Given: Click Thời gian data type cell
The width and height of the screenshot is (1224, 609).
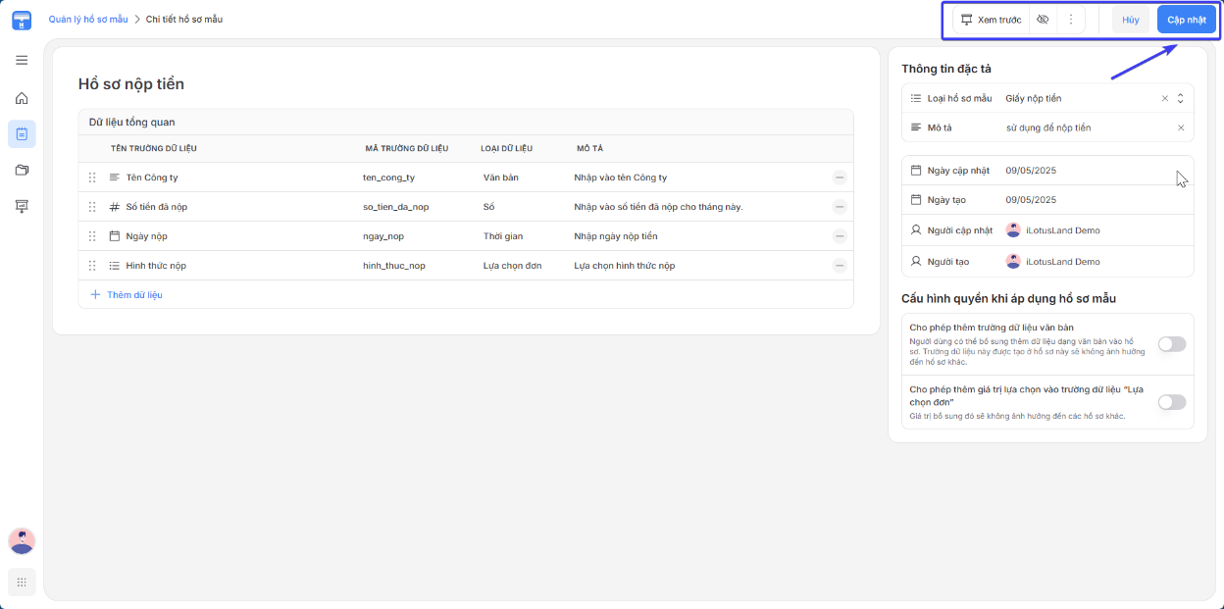Looking at the screenshot, I should click(x=504, y=236).
